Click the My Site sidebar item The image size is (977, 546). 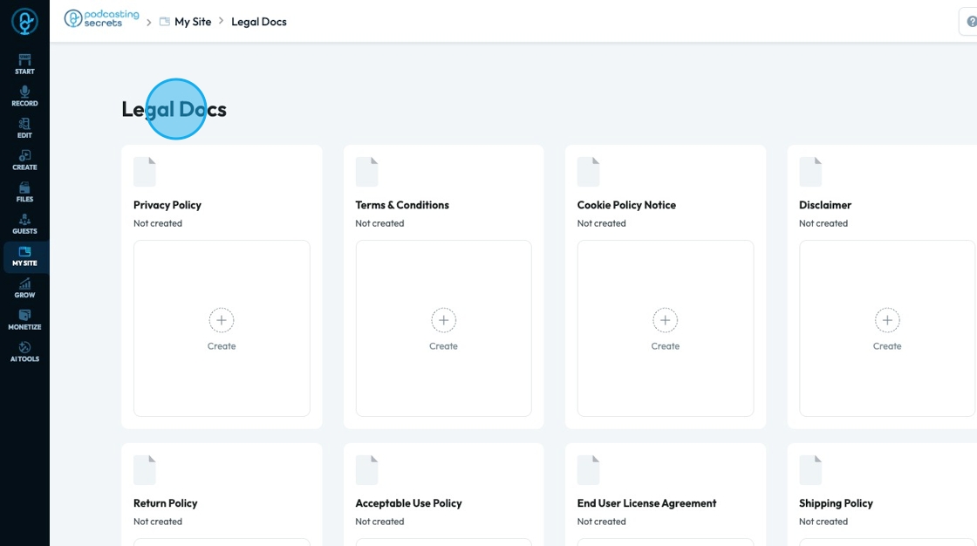[x=24, y=256]
